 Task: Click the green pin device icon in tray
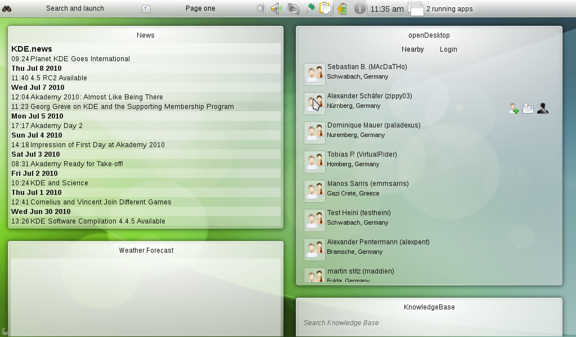click(309, 8)
